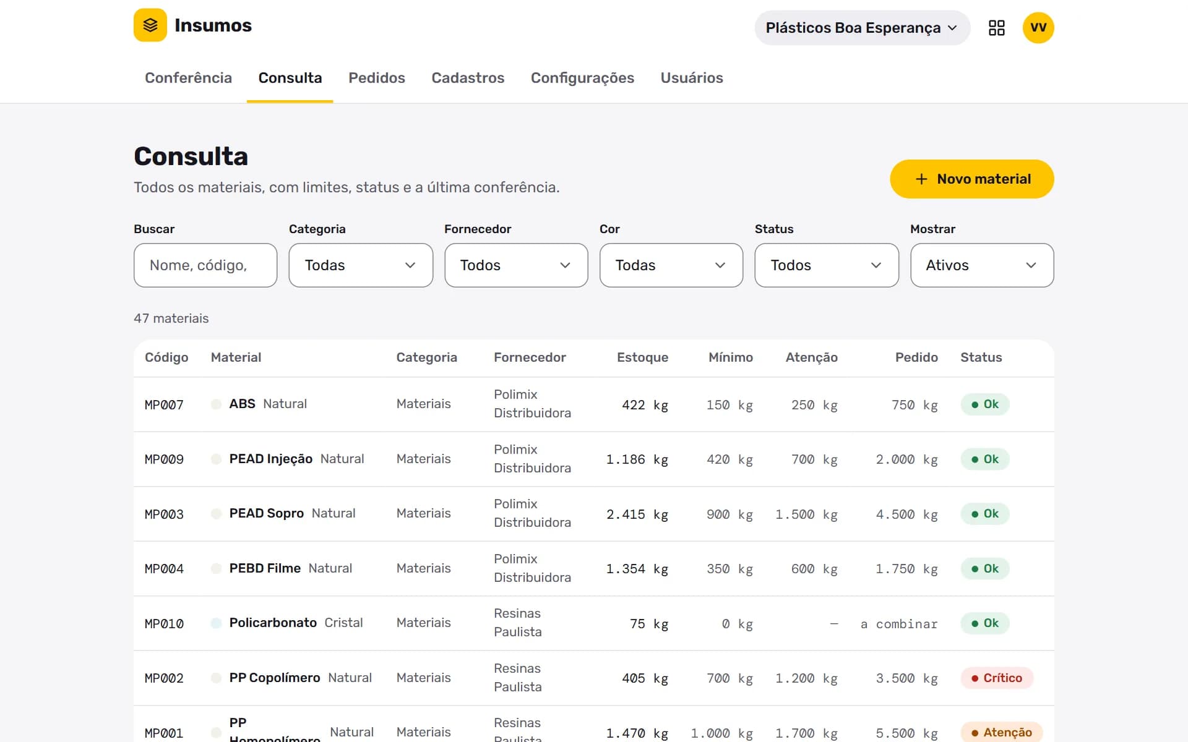Click the Insumos stacked-layers logo icon
The image size is (1188, 742).
pyautogui.click(x=150, y=25)
